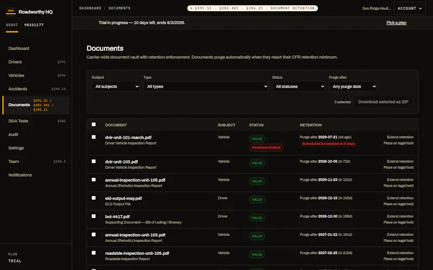
Task: Extend retention on annual-inspection-unit-105.pdf
Action: pos(400,180)
